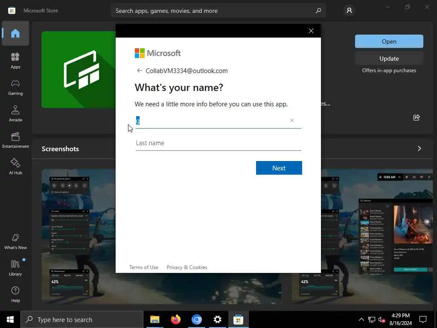Open the Arcade section in sidebar
Viewport: 437px width, 328px height.
point(15,114)
